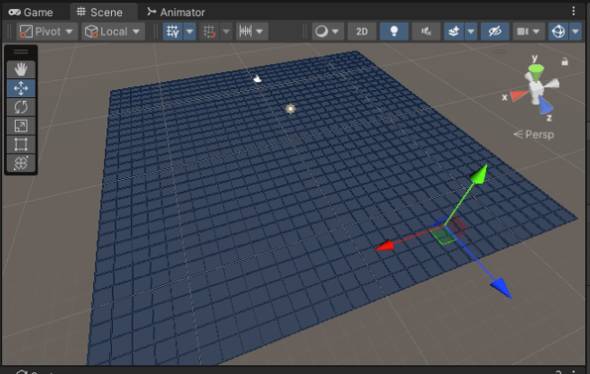
Task: Switch to the Game tab
Action: point(31,12)
